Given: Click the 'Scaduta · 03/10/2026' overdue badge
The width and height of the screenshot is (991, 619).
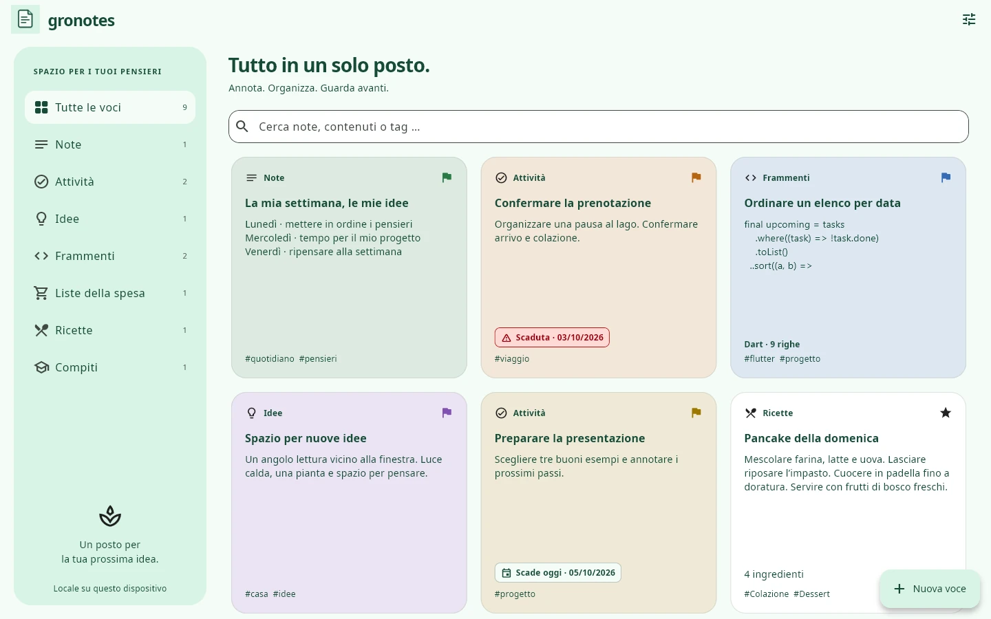Looking at the screenshot, I should click(552, 338).
